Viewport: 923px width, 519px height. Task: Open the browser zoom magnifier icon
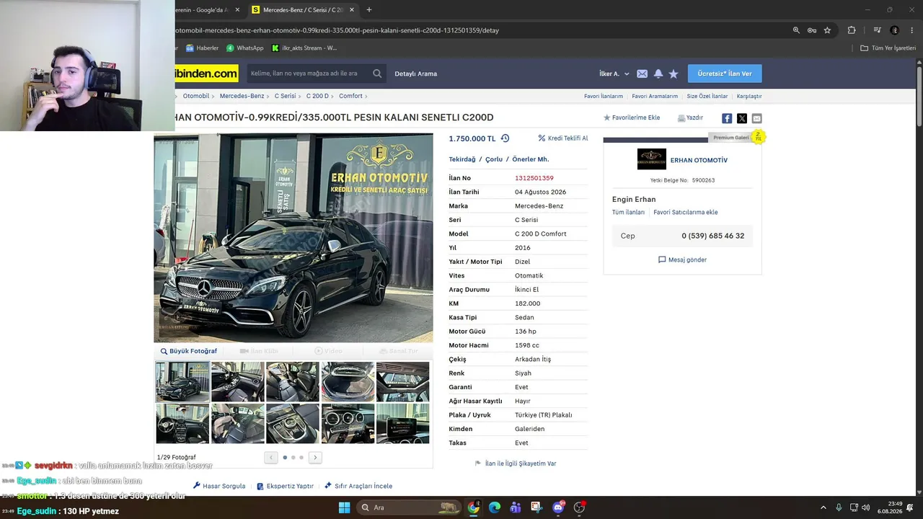click(x=796, y=30)
